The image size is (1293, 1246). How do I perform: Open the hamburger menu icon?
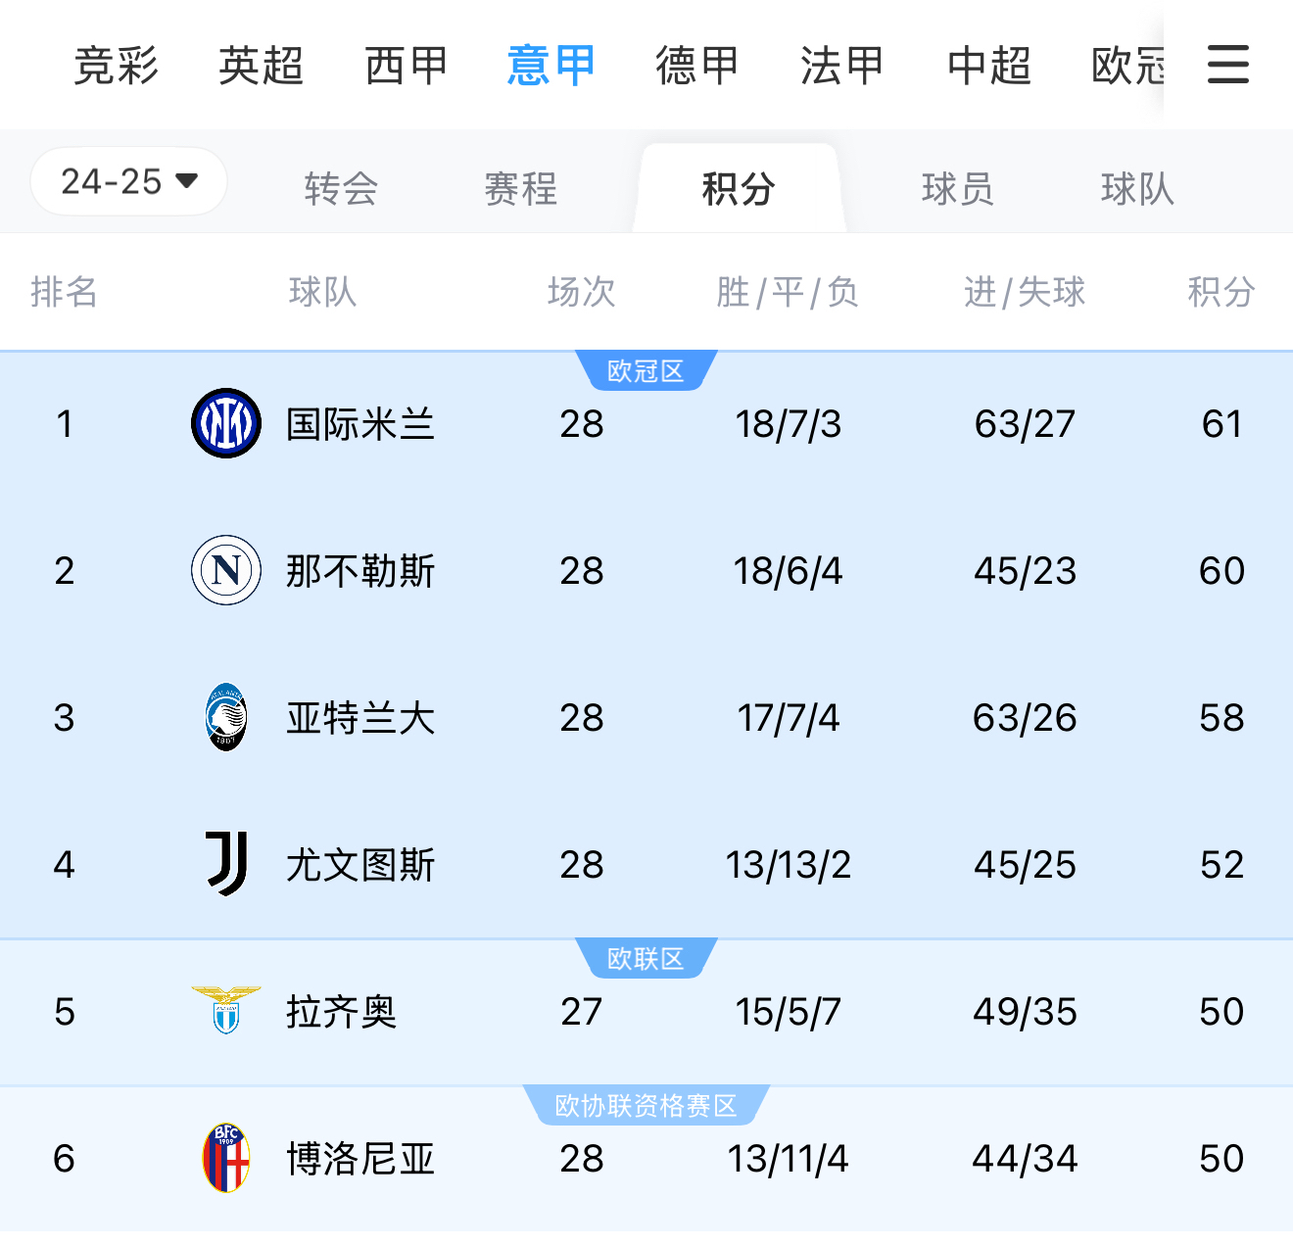pos(1227,65)
